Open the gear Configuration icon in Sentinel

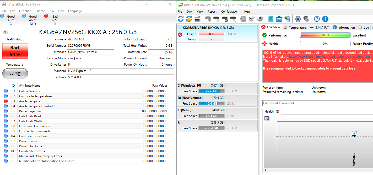click(298, 19)
